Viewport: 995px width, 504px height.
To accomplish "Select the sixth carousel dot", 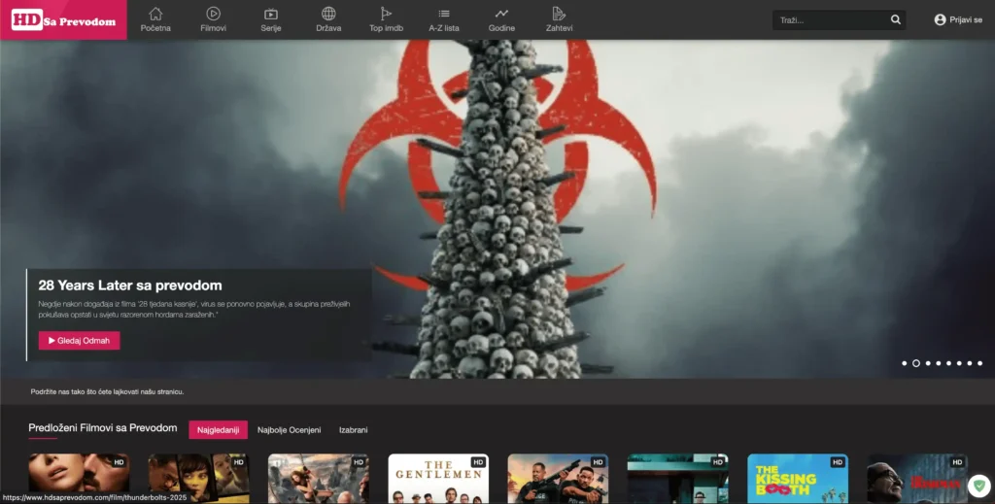I will coord(959,363).
